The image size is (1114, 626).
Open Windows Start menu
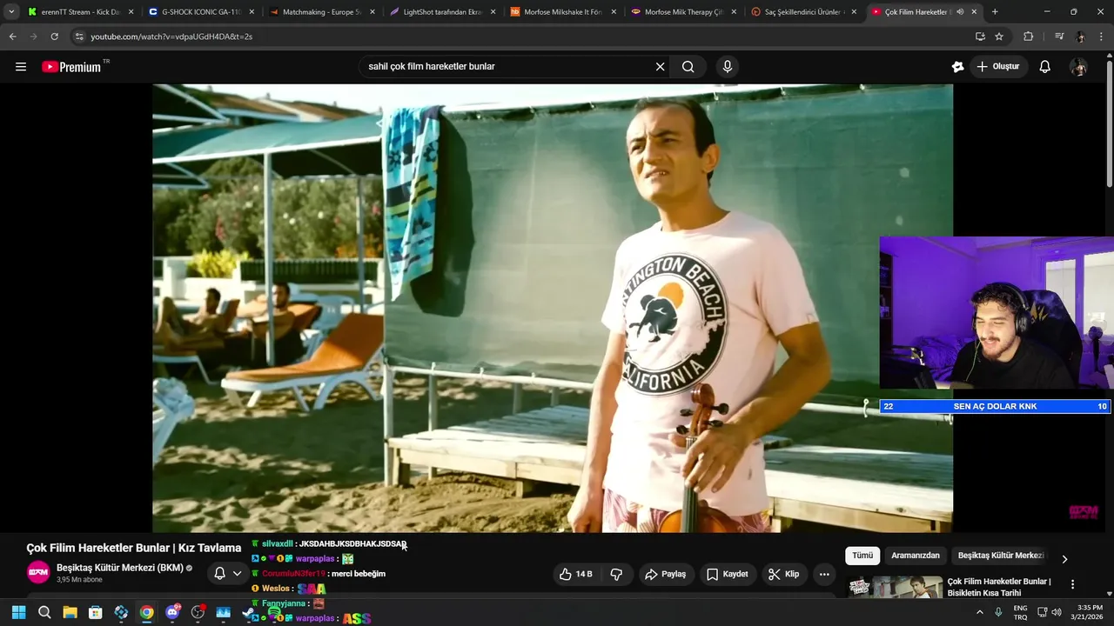[18, 612]
